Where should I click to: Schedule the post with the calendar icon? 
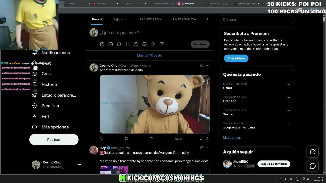(144, 44)
